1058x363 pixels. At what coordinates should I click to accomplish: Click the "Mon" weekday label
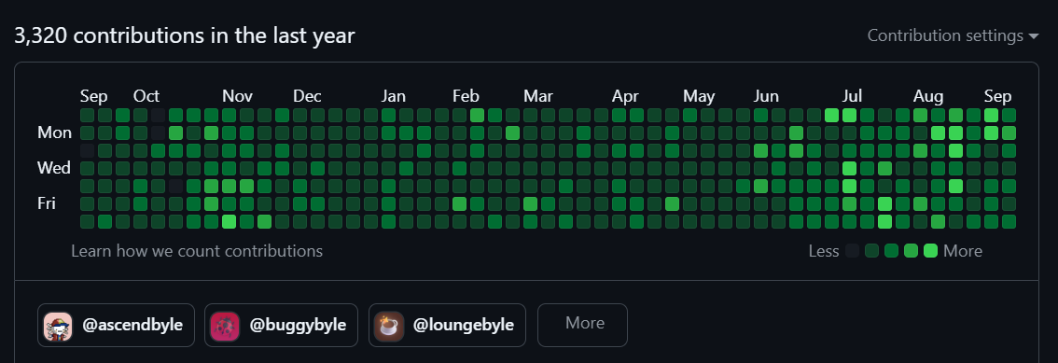coord(55,133)
